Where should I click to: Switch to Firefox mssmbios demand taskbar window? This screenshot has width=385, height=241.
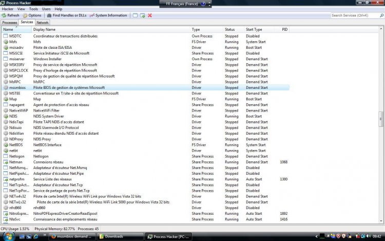[72, 236]
